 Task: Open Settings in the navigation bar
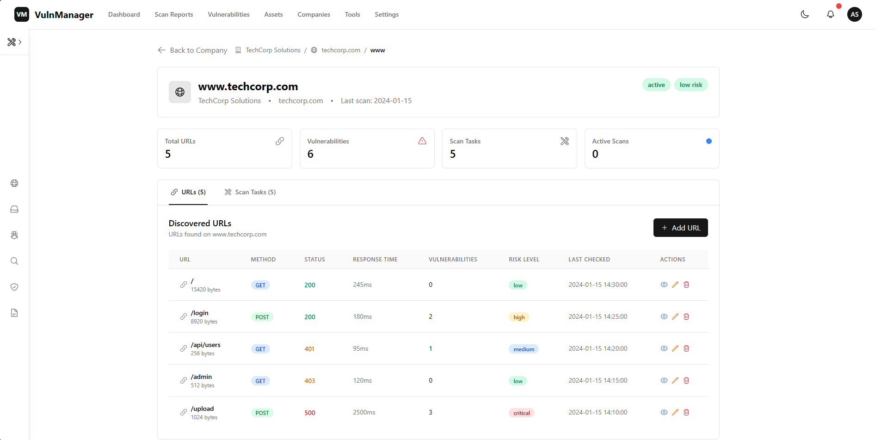[x=387, y=14]
